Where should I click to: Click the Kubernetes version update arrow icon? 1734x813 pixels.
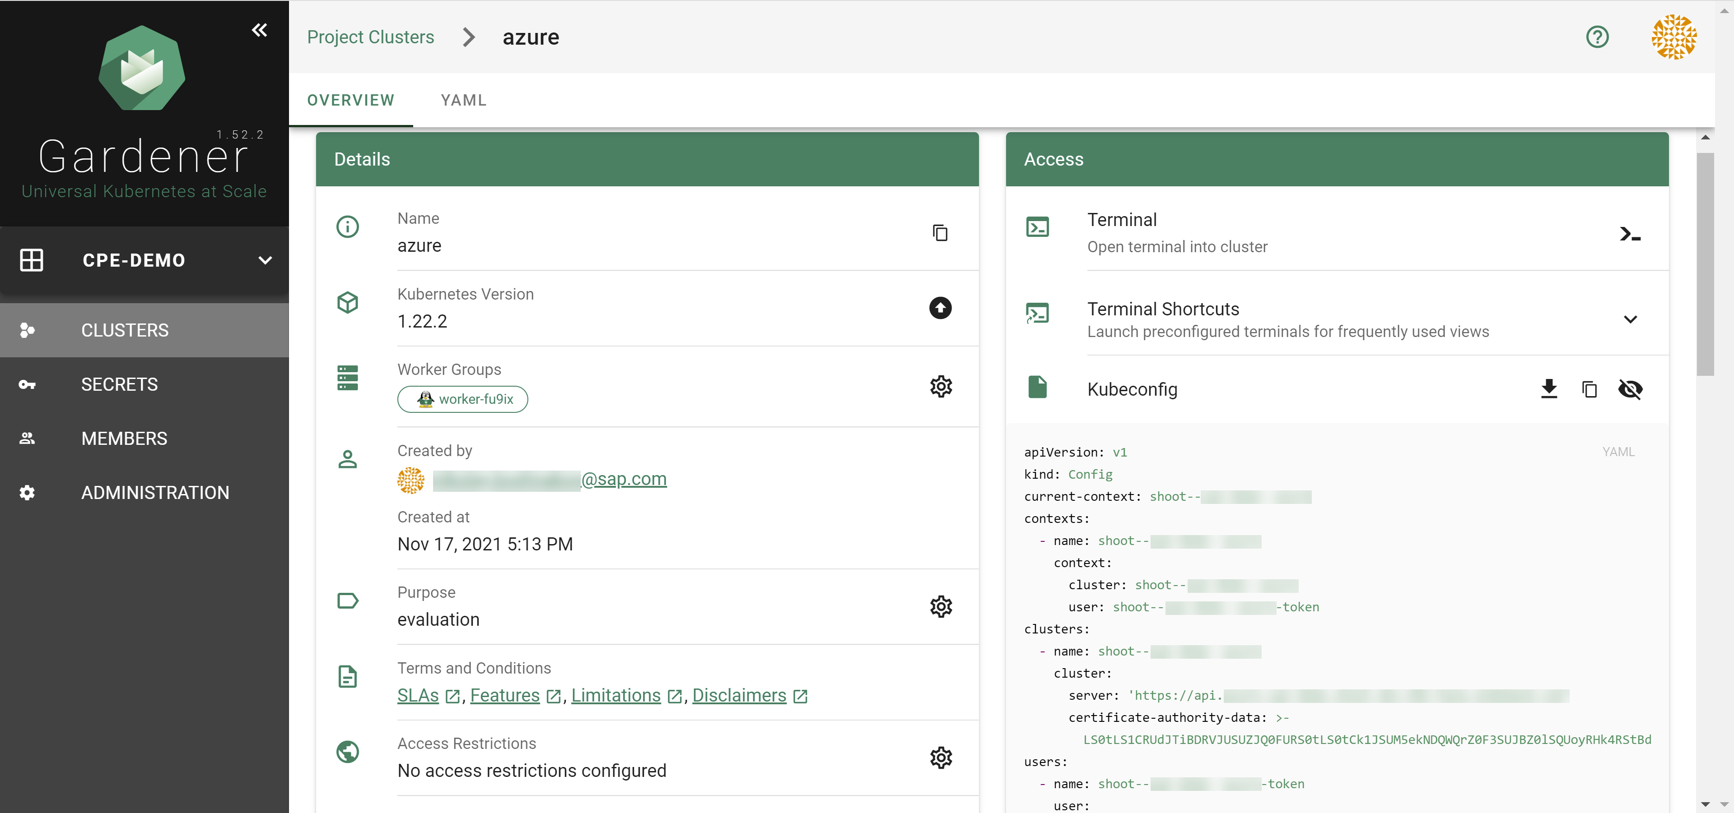coord(940,308)
